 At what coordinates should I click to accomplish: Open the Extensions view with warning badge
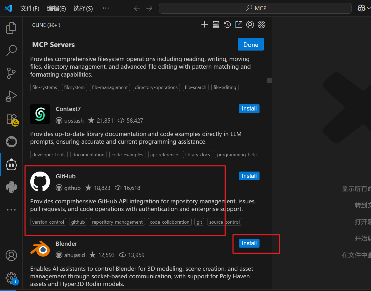coord(12,119)
